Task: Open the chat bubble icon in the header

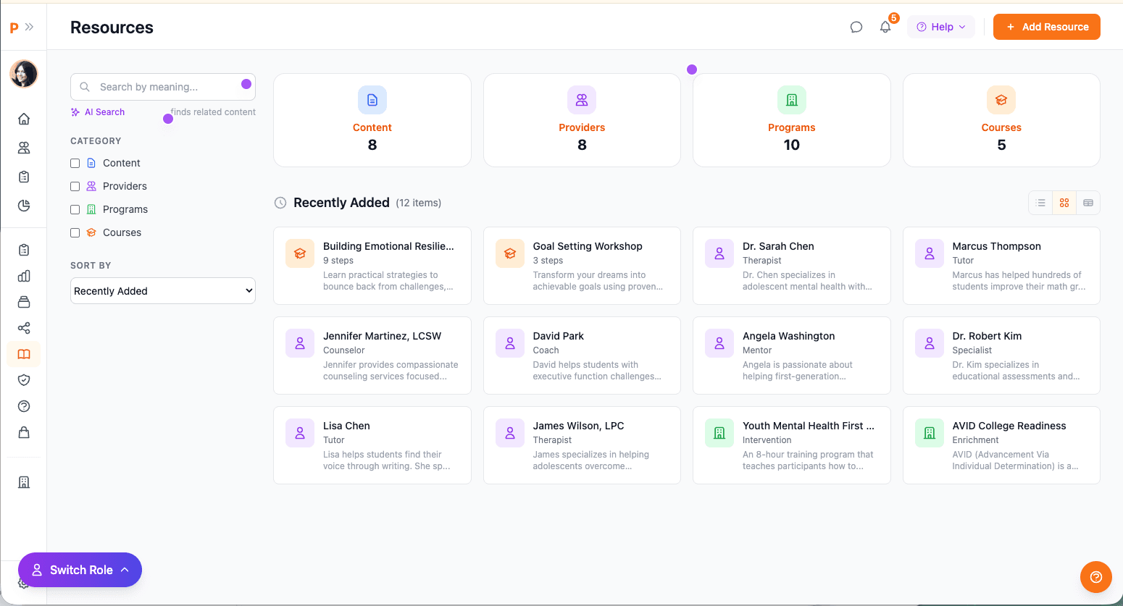Action: pos(856,26)
